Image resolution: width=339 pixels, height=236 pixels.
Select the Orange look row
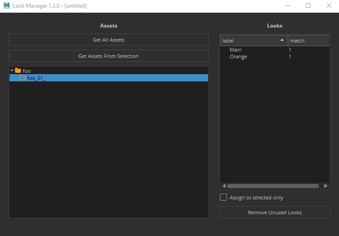[x=275, y=57]
